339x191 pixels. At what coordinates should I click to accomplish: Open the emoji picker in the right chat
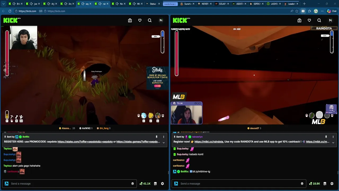click(302, 184)
